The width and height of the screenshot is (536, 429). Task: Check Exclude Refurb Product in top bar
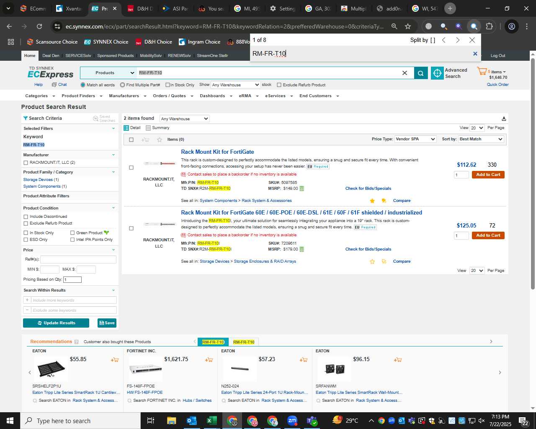tap(279, 85)
